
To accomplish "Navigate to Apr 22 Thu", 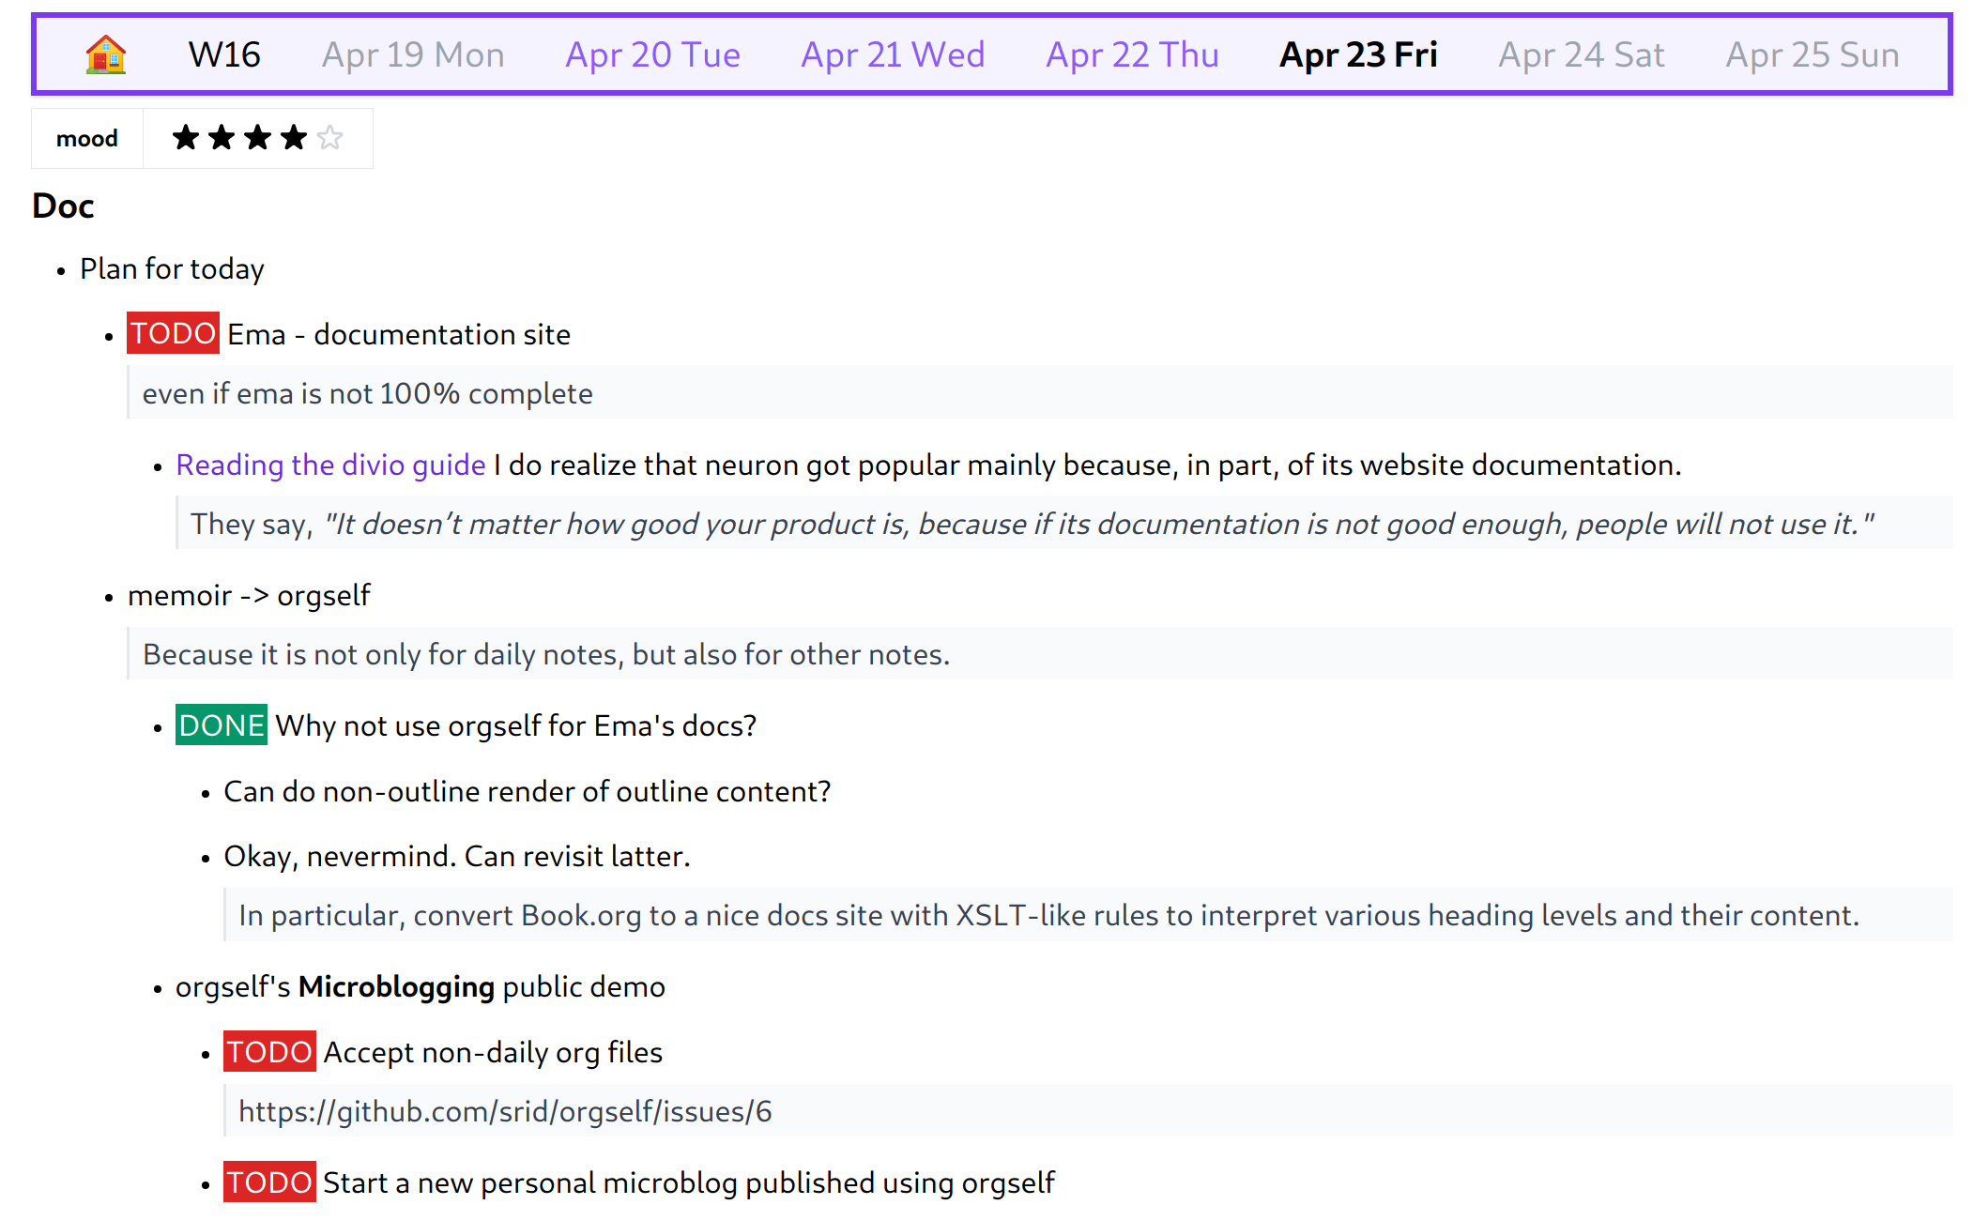I will click(x=1132, y=54).
